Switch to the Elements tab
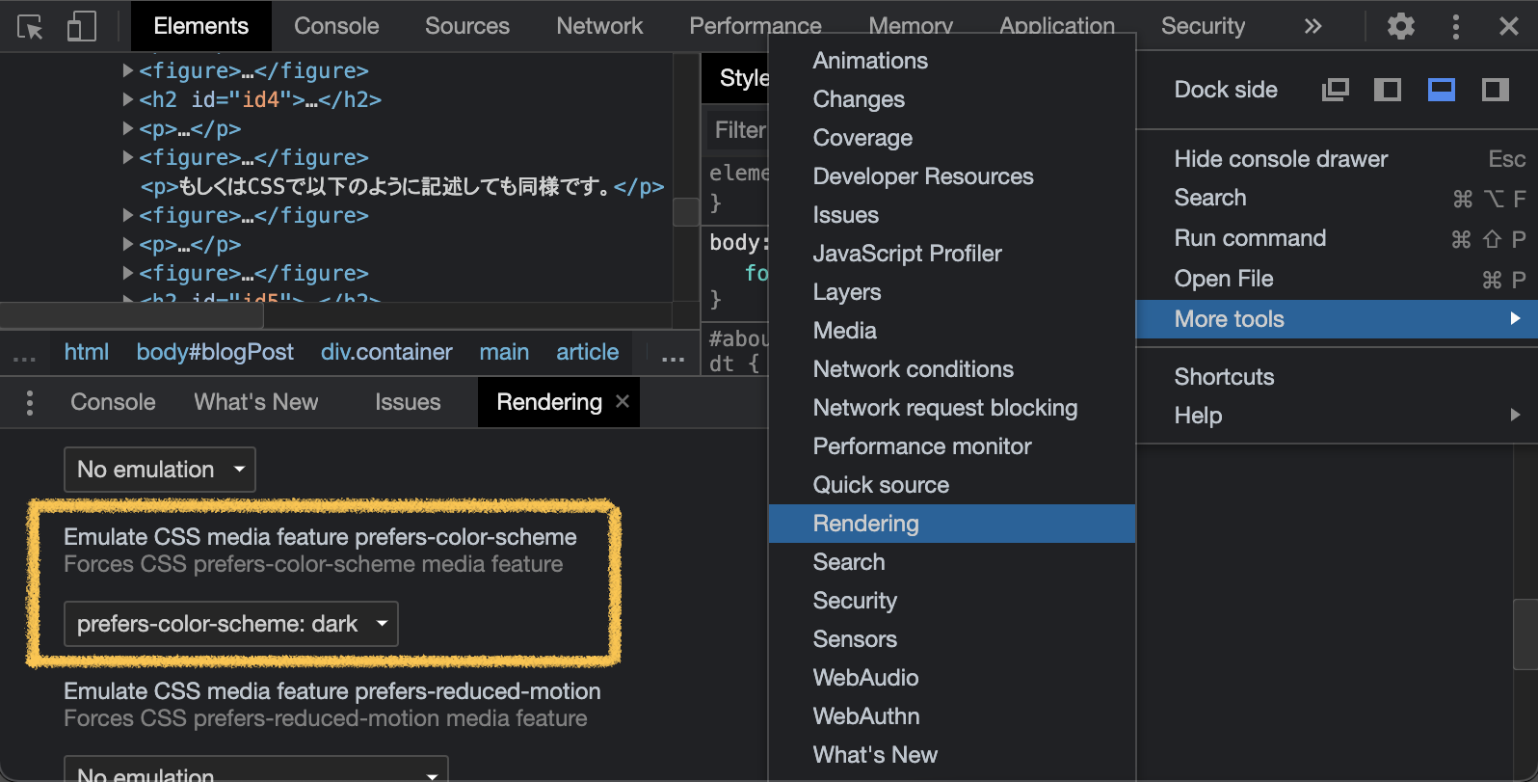Image resolution: width=1538 pixels, height=782 pixels. click(x=200, y=26)
